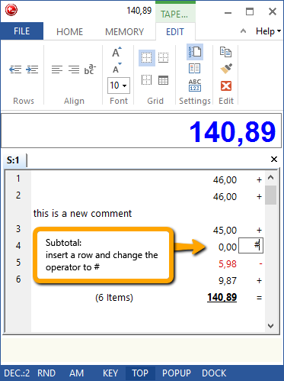Viewport: 284px width, 381px height.
Task: Toggle vertical grid lines icon
Action: 146,80
